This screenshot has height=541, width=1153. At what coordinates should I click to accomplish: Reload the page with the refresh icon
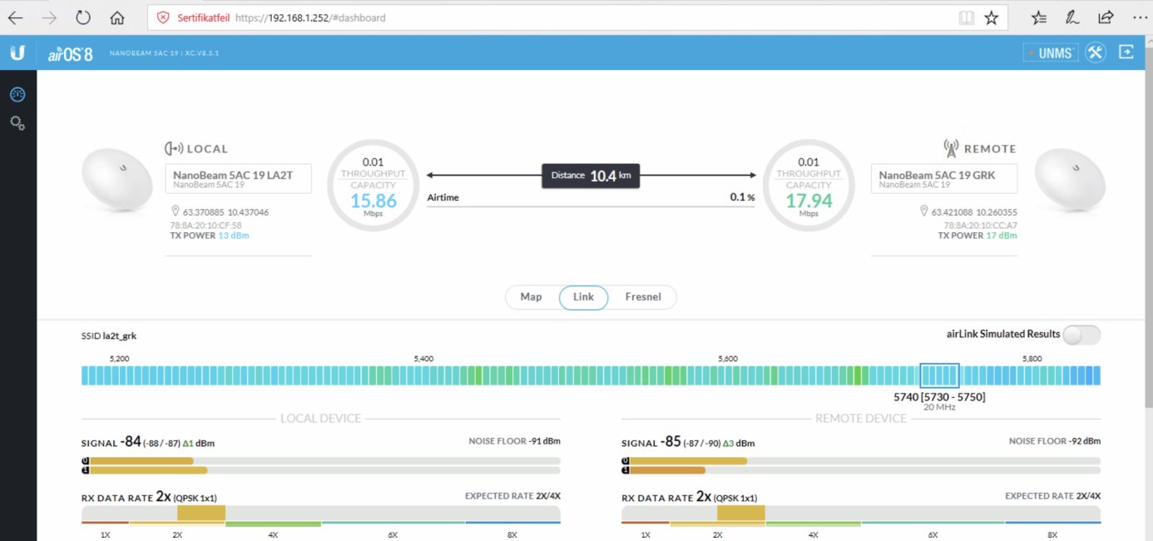[x=83, y=17]
